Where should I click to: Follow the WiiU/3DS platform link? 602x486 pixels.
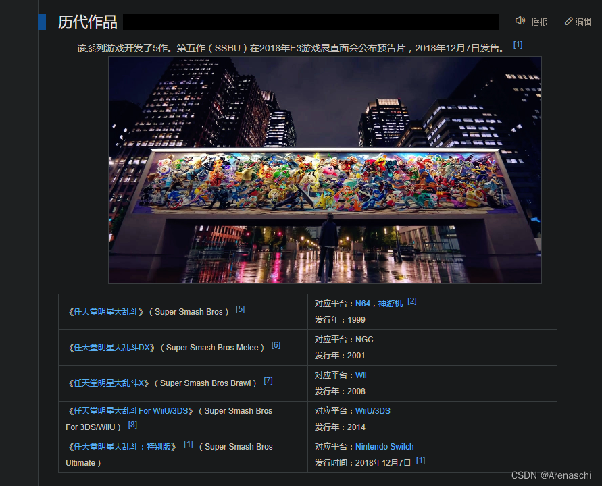click(x=373, y=411)
